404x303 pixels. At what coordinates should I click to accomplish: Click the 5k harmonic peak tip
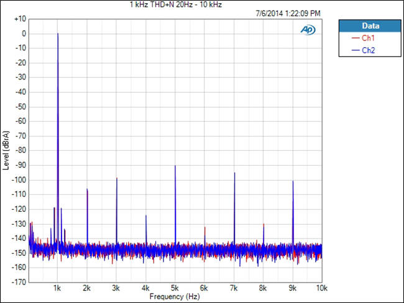coord(175,166)
